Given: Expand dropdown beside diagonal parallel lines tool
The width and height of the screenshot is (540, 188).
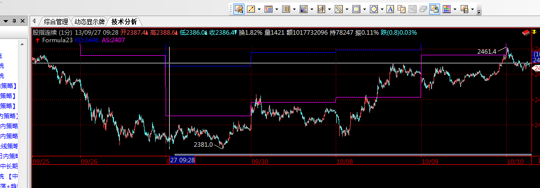Looking at the screenshot, I should (x=347, y=10).
